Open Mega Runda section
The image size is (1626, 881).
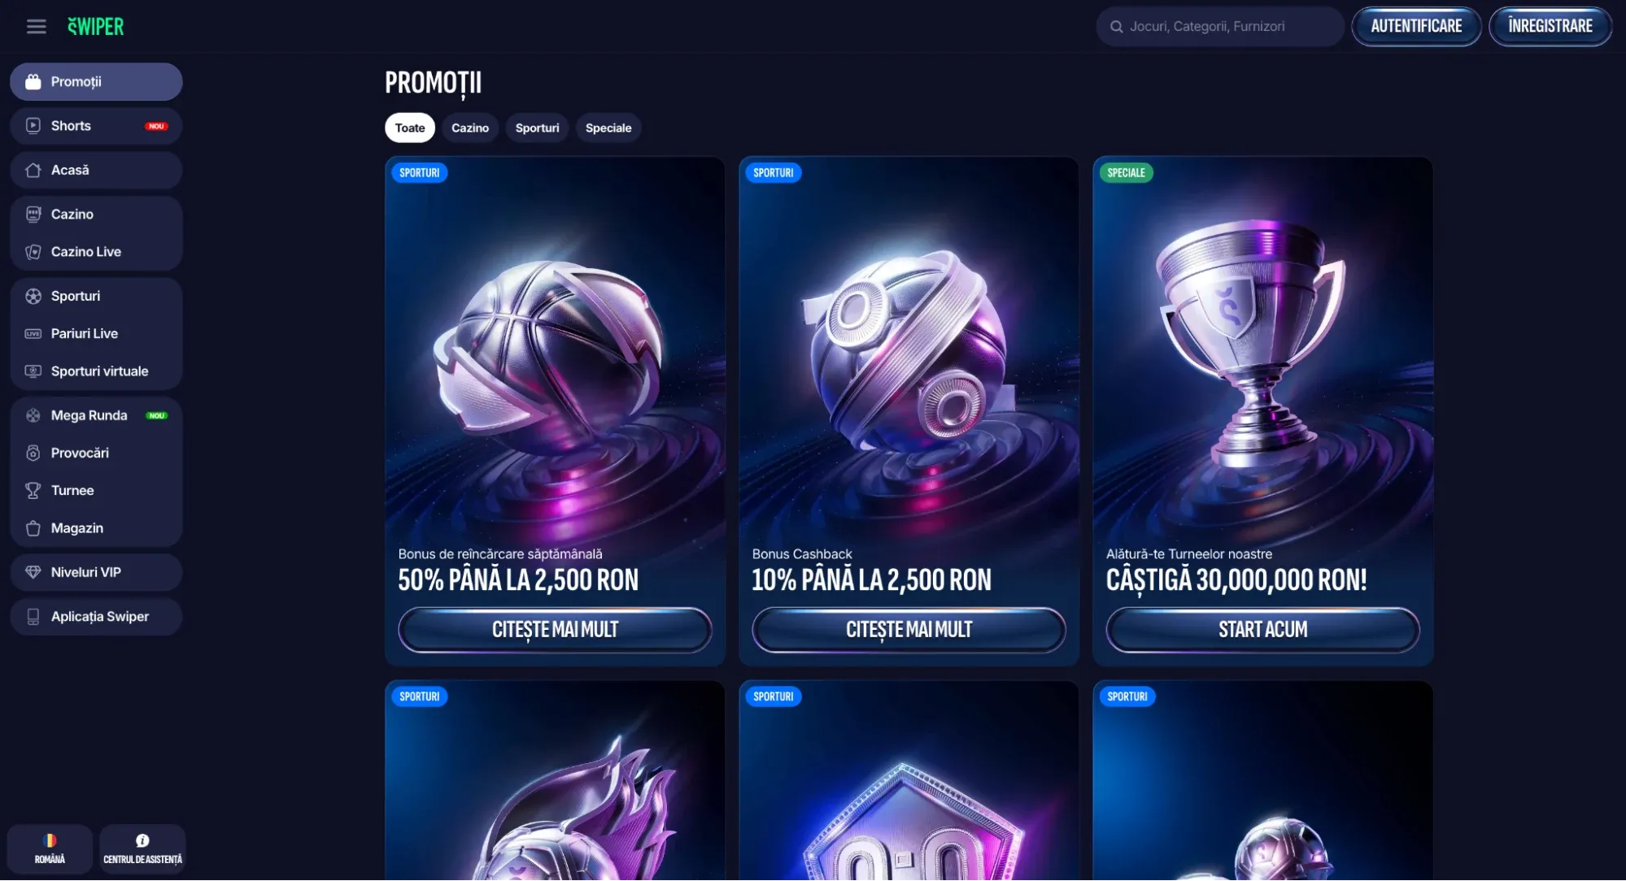[x=96, y=415]
